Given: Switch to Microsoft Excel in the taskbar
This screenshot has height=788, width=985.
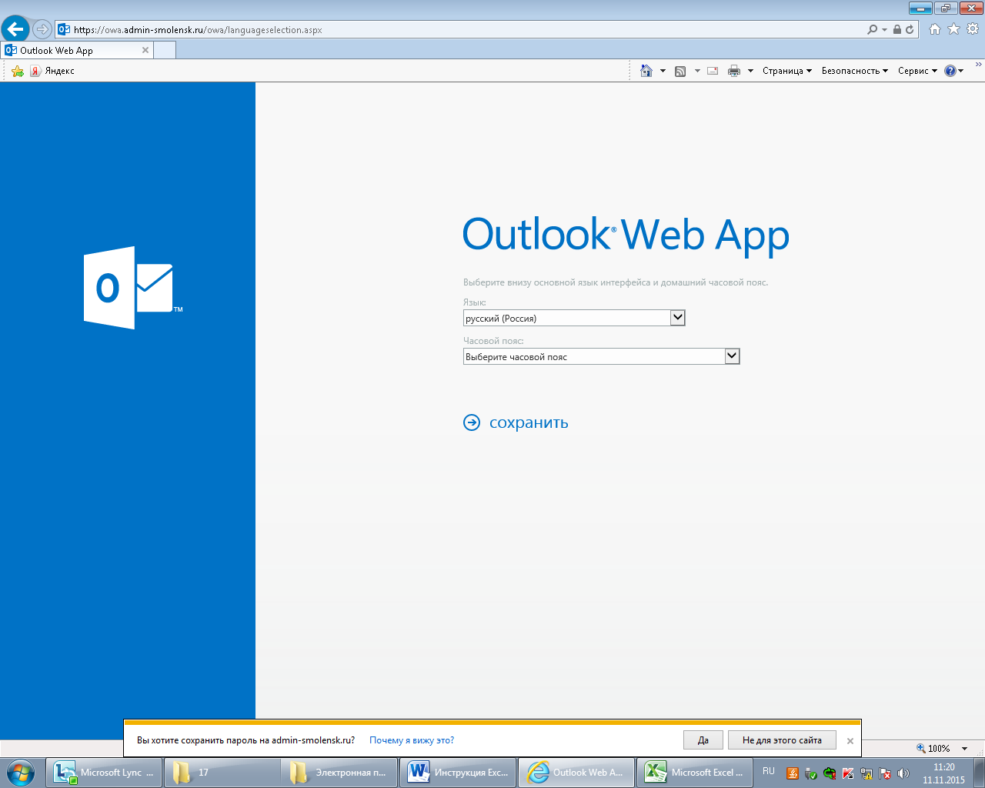Looking at the screenshot, I should pos(695,773).
